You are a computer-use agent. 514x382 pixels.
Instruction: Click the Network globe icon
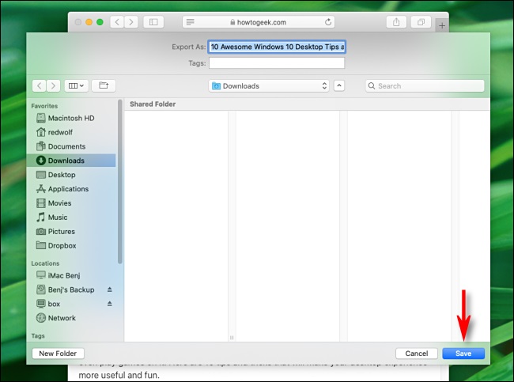point(41,318)
